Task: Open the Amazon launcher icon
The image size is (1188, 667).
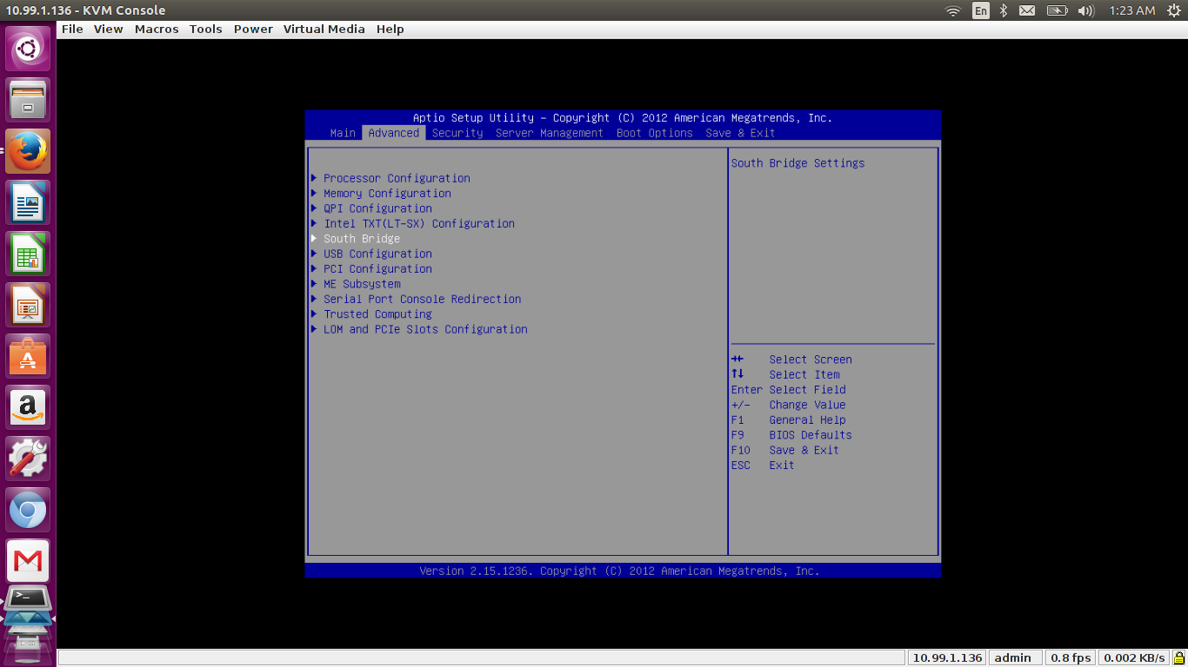Action: pyautogui.click(x=28, y=407)
